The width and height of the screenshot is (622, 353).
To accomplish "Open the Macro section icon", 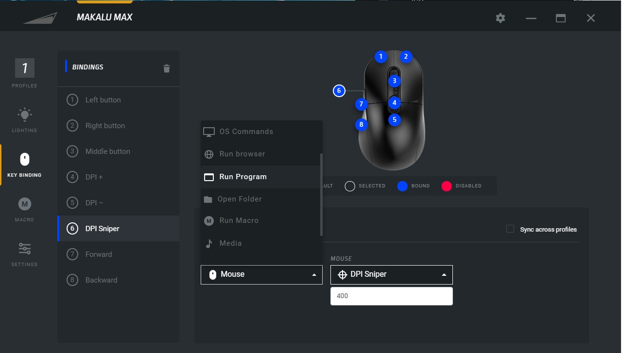I will point(24,204).
